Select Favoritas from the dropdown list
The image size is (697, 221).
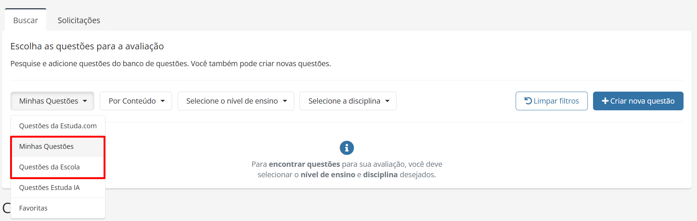pos(33,208)
